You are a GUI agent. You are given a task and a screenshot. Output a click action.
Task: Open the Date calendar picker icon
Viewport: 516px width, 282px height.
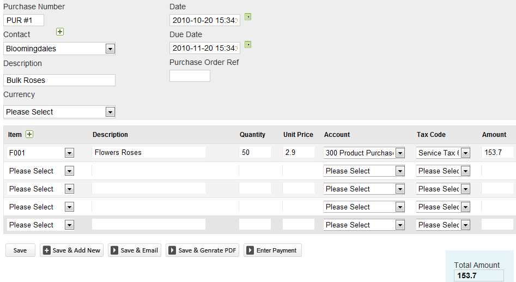click(248, 17)
